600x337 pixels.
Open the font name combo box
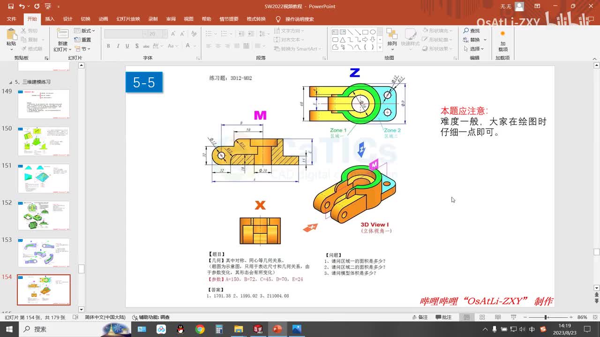[x=125, y=34]
